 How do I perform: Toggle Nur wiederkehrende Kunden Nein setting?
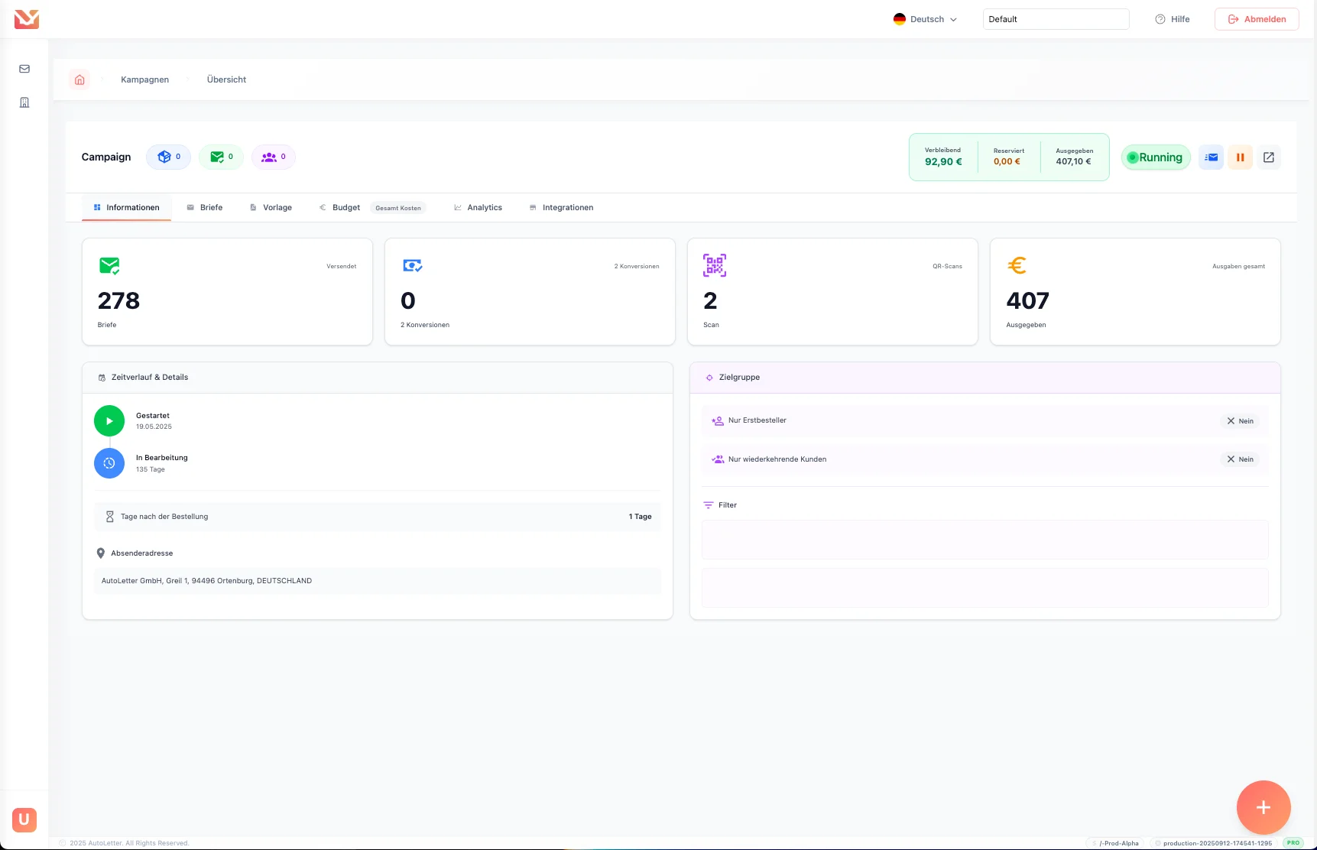pos(1240,459)
